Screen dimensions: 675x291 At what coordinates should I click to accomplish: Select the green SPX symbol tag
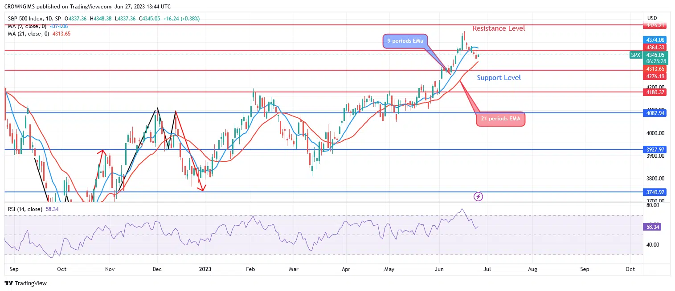pos(636,55)
